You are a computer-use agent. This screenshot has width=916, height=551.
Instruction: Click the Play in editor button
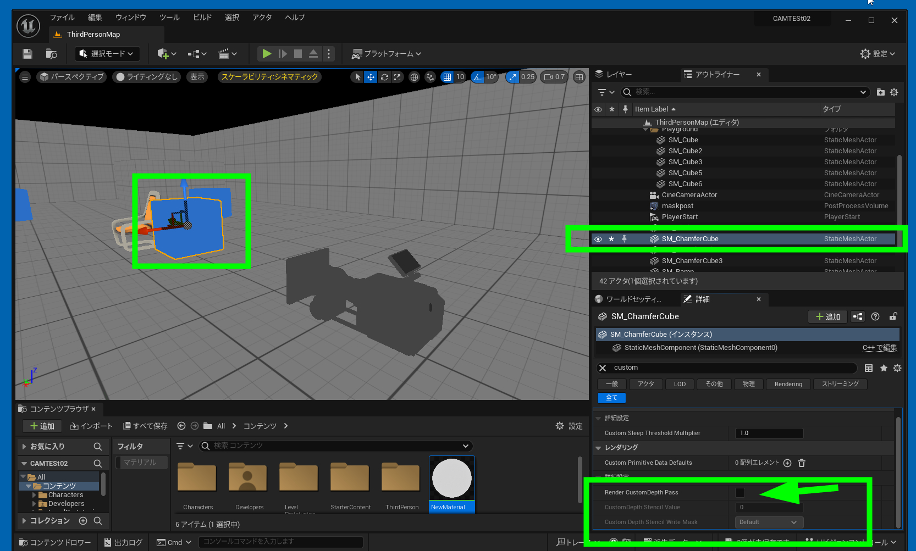click(x=267, y=54)
